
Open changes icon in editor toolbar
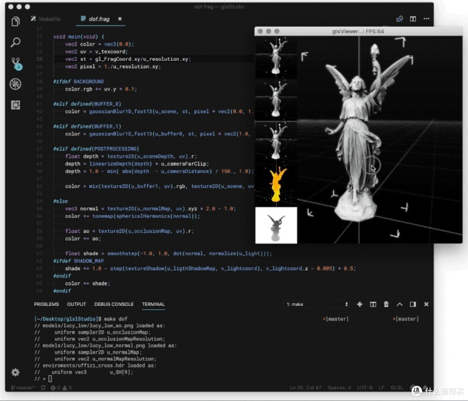400,19
